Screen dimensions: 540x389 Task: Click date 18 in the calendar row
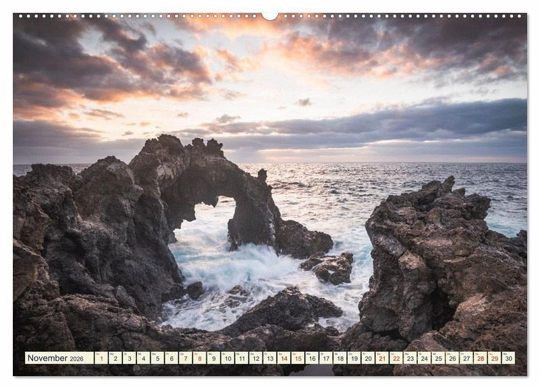pyautogui.click(x=340, y=358)
